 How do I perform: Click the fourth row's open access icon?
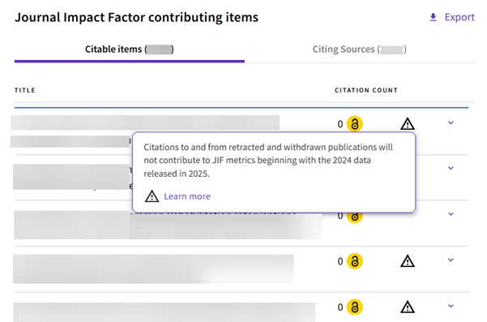tap(355, 261)
